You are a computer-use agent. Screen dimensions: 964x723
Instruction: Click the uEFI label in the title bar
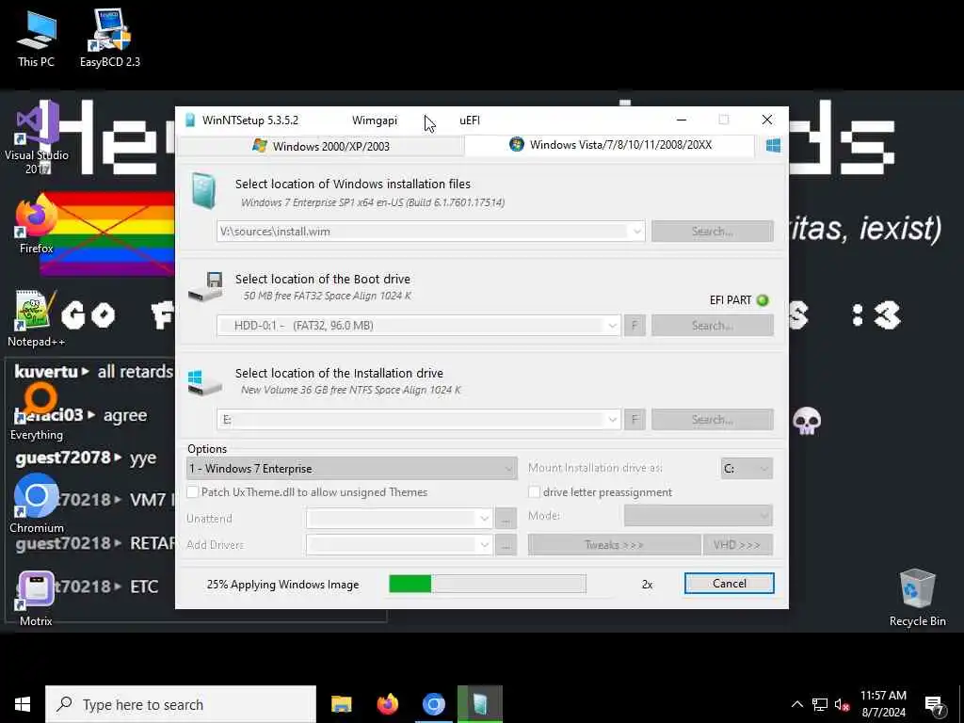tap(470, 120)
